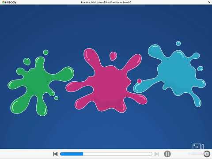Click the green droplet below green splat's right
212x159 pixels.
(56, 98)
